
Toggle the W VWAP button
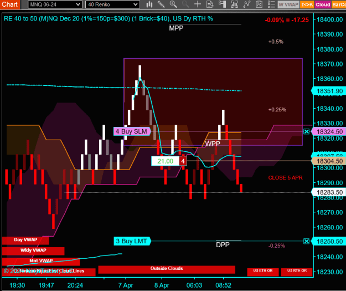[x=288, y=4]
